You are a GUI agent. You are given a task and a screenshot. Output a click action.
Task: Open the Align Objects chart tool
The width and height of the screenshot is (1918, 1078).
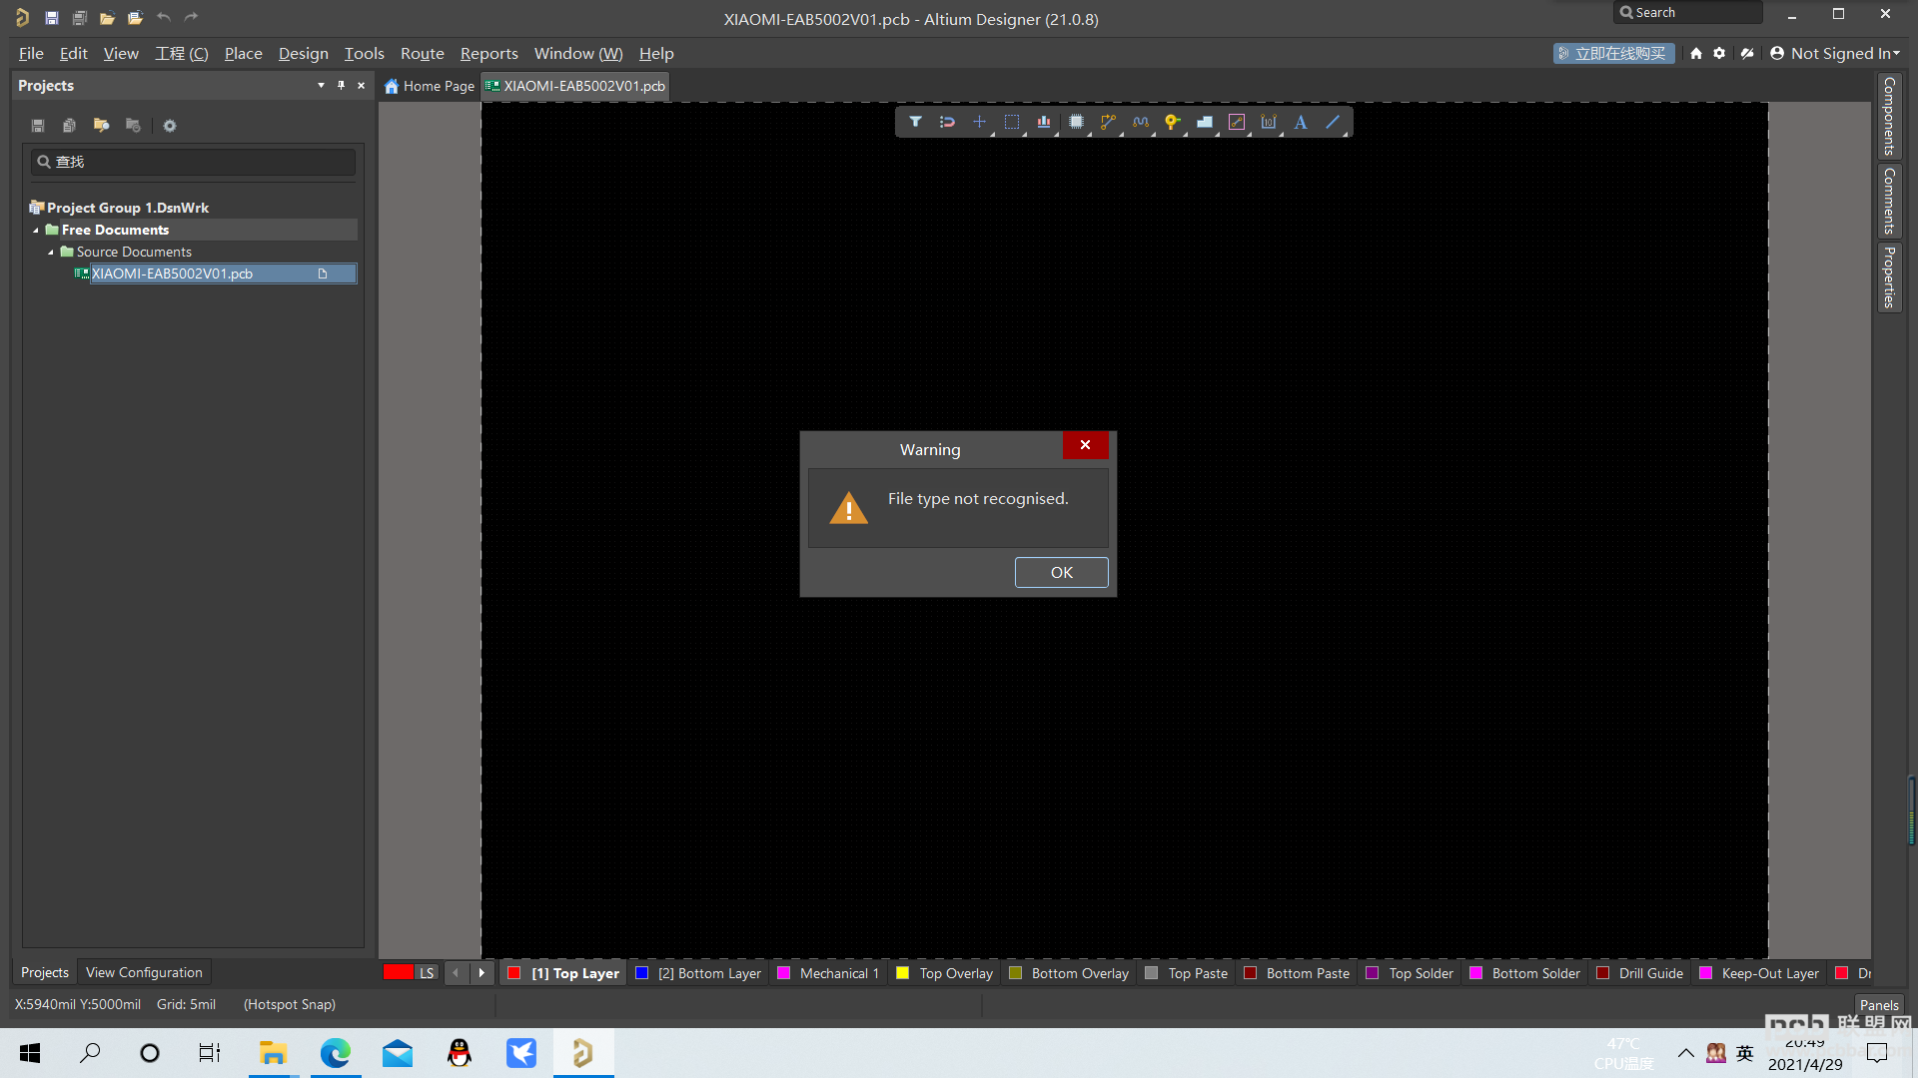pos(1044,122)
